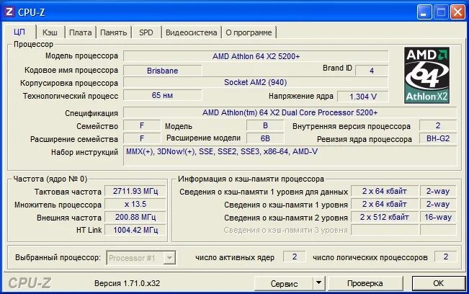Click the Brand ID value 4

[x=372, y=71]
